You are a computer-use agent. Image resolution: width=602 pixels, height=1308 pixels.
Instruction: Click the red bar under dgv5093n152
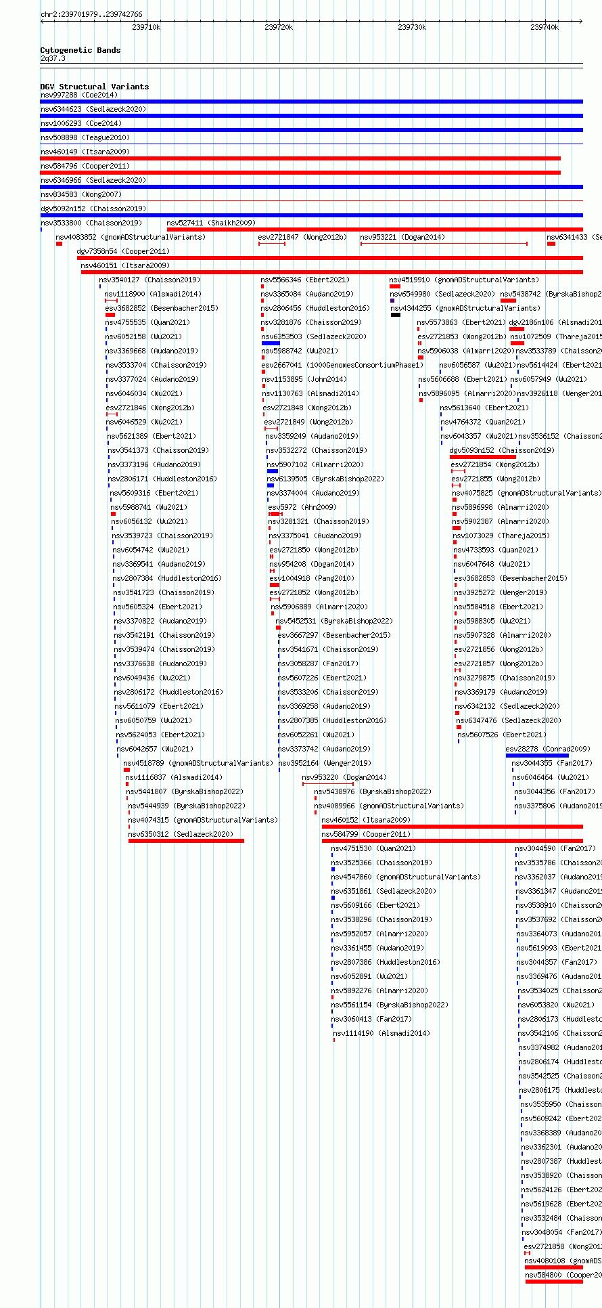click(482, 457)
